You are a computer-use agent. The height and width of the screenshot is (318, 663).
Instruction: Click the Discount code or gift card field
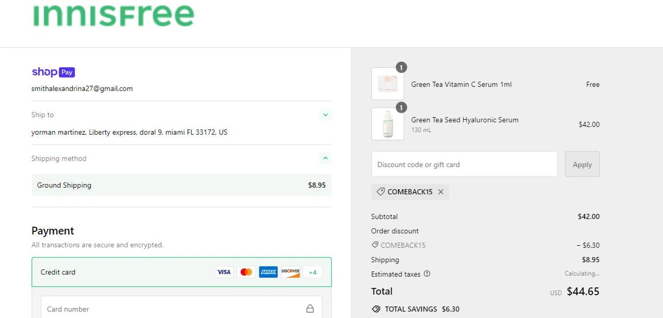pyautogui.click(x=464, y=164)
